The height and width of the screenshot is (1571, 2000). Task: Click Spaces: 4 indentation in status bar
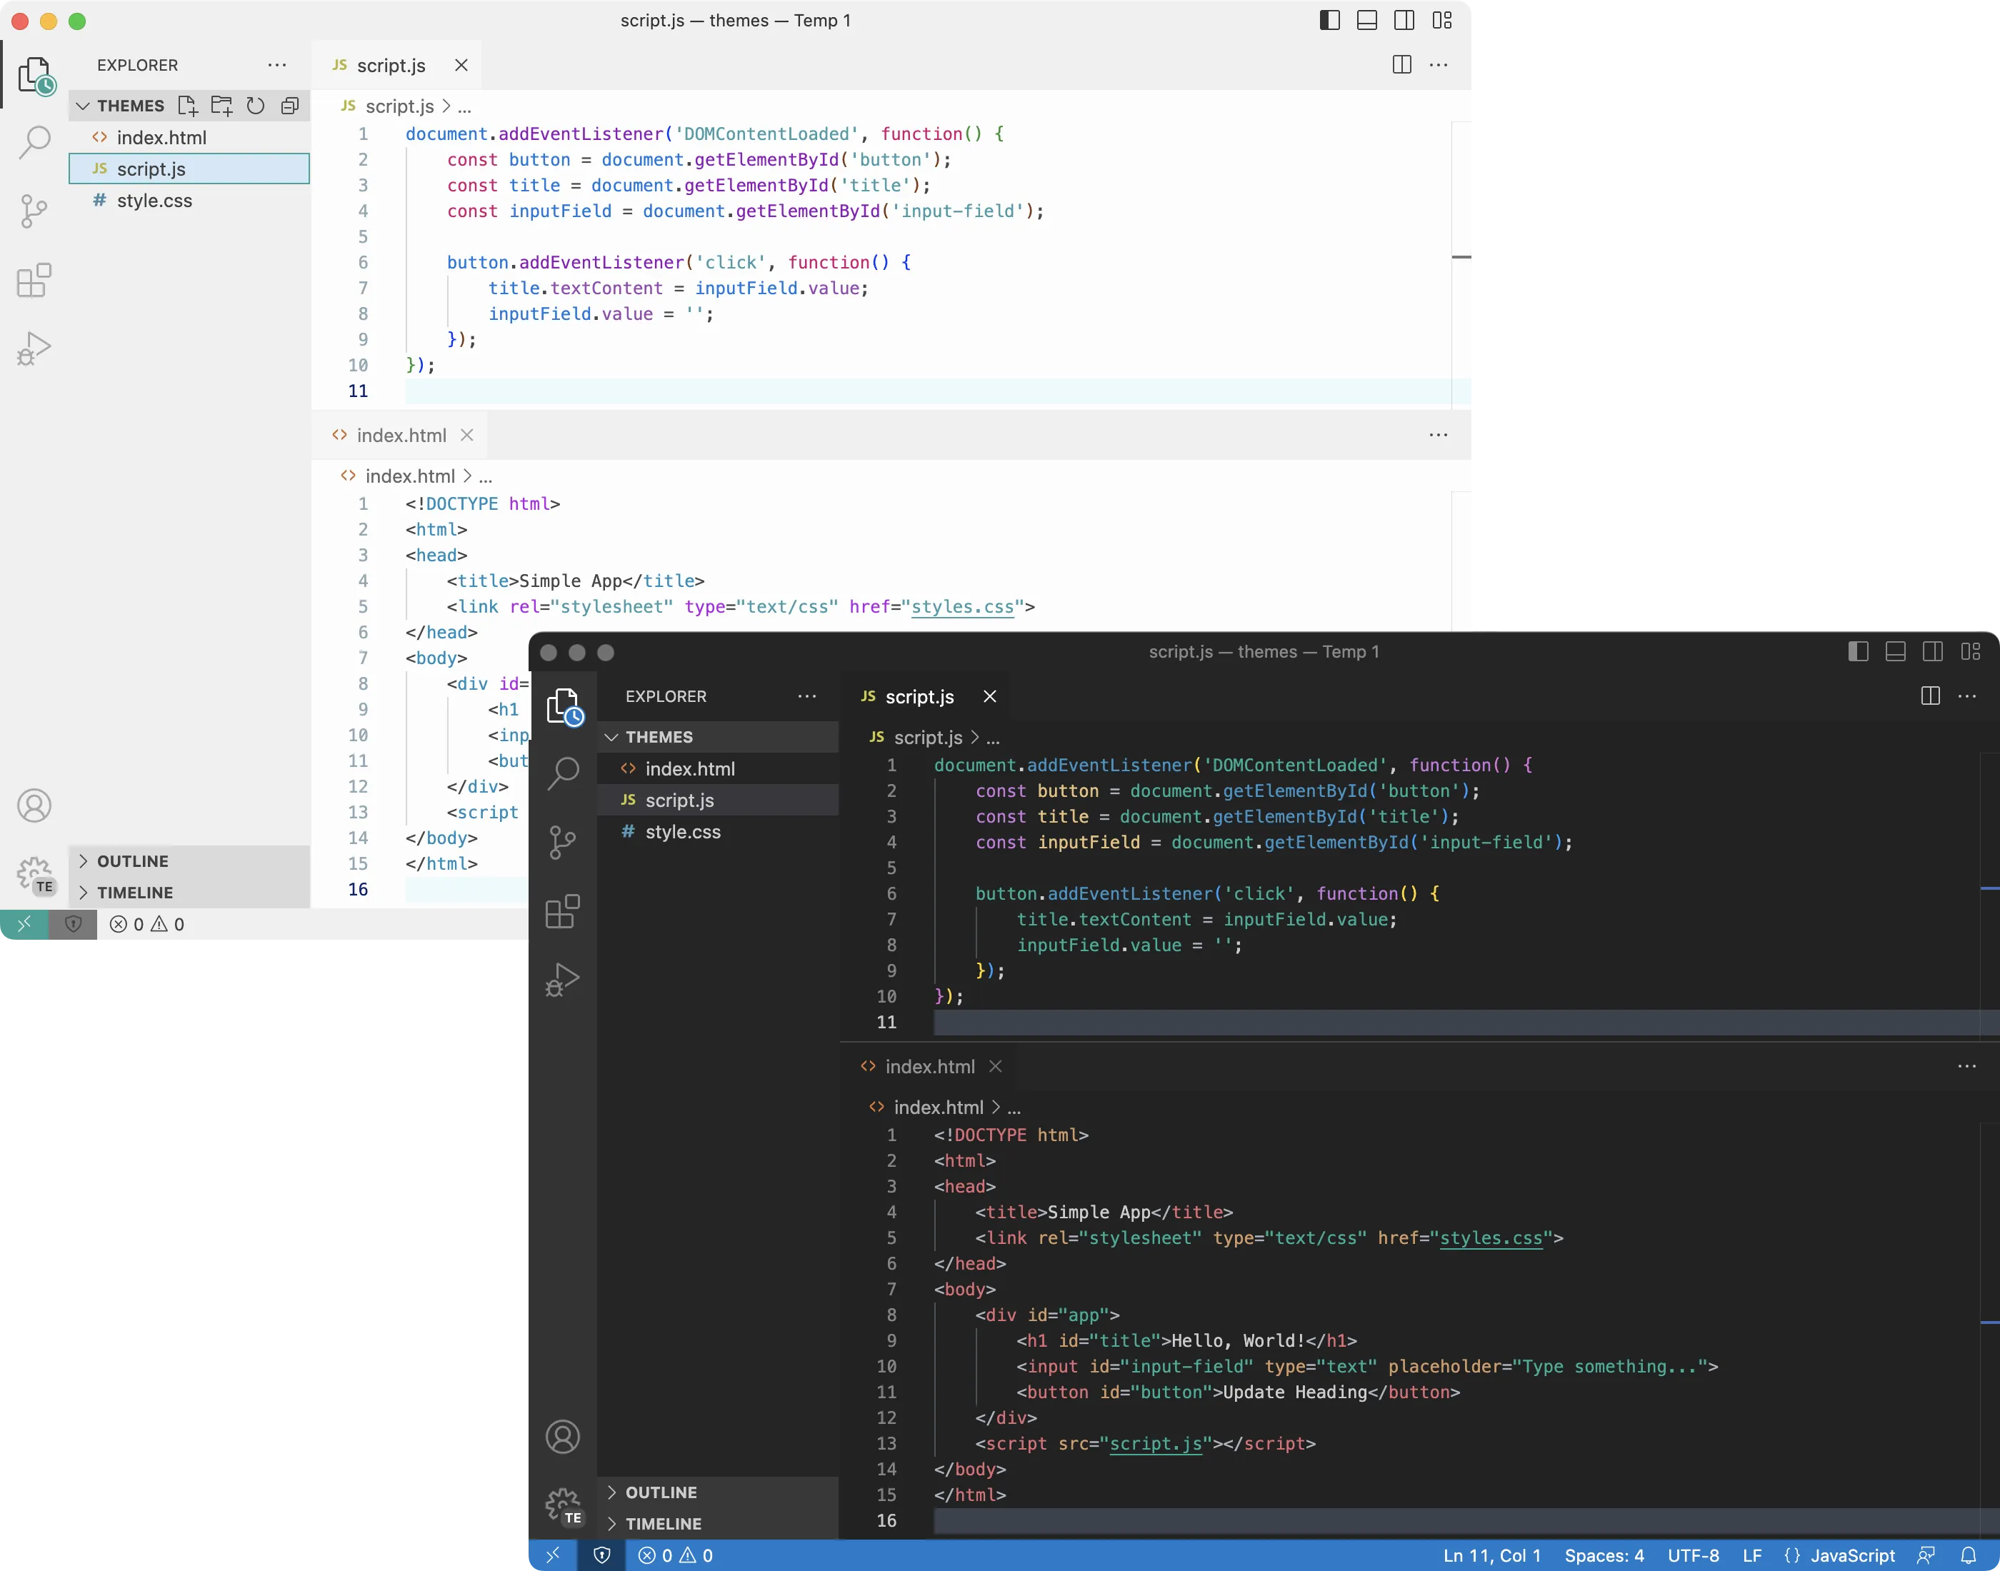point(1604,1555)
